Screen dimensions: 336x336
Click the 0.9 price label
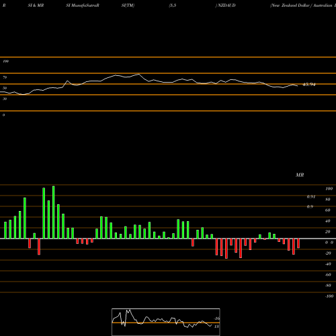310,206
